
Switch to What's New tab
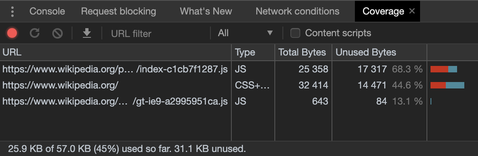206,11
